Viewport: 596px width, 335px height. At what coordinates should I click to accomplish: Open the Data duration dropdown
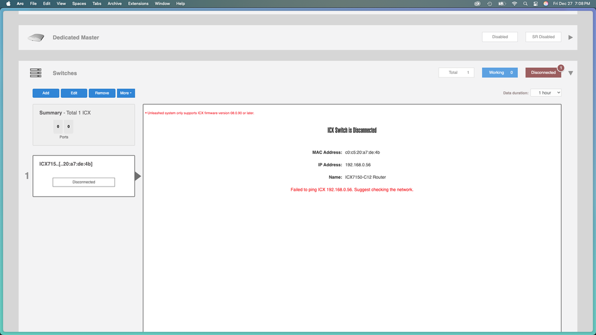545,93
